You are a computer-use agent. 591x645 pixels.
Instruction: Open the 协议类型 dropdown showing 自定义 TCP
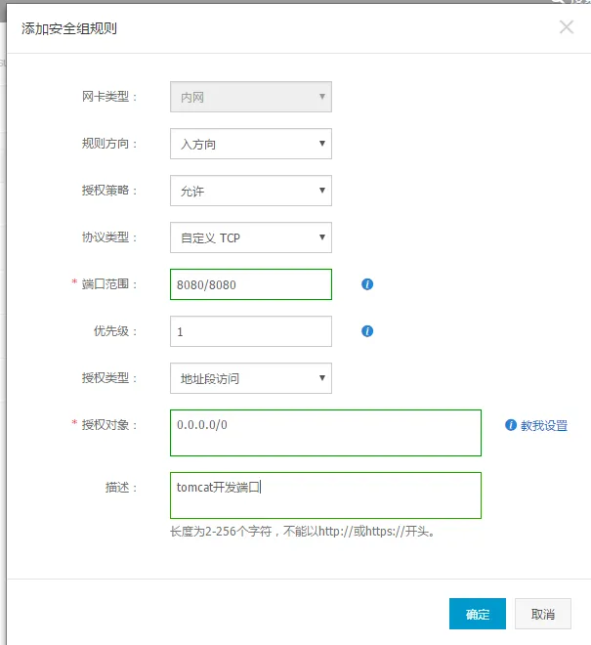251,237
